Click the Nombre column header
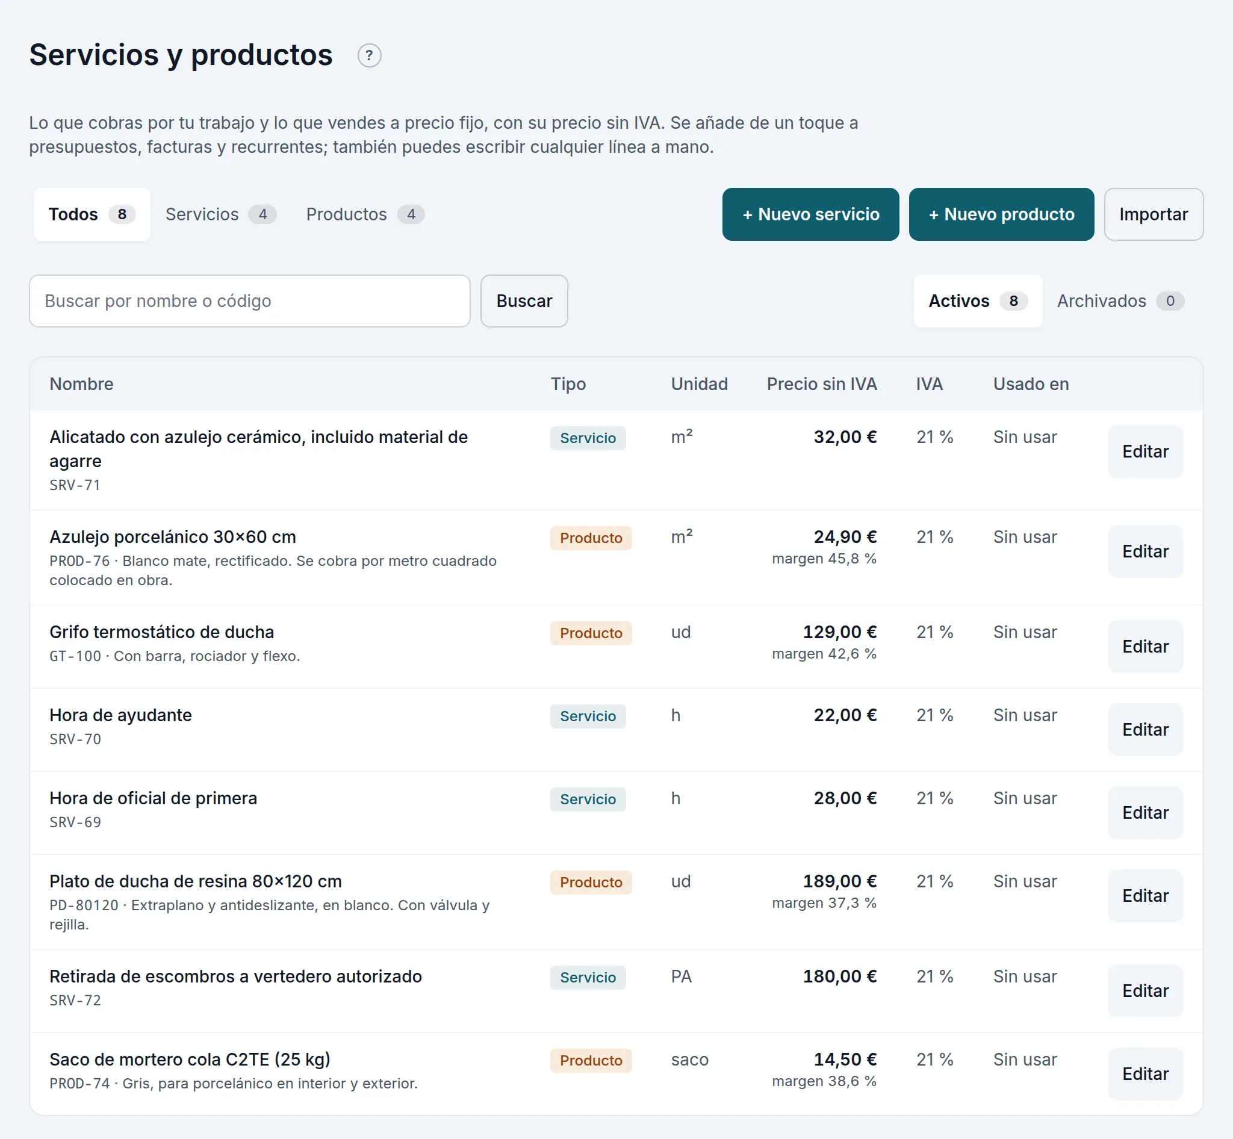 point(81,384)
